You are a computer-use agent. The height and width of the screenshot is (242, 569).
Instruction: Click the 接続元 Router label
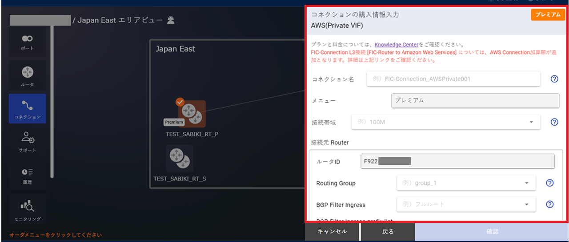pyautogui.click(x=330, y=143)
